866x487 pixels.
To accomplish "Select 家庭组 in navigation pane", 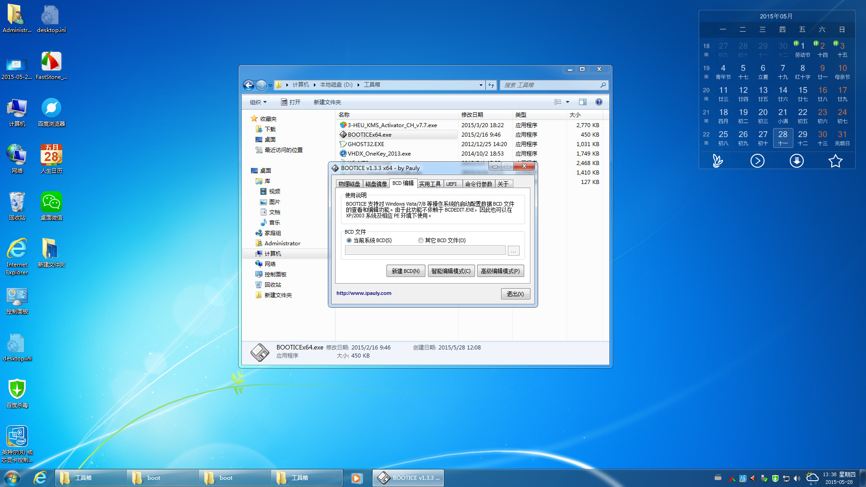I will (272, 233).
